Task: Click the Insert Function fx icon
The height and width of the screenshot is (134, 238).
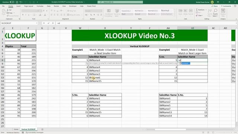Action: click(53, 23)
